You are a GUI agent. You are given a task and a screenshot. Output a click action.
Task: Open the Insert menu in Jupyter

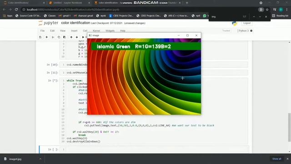pyautogui.click(x=74, y=31)
